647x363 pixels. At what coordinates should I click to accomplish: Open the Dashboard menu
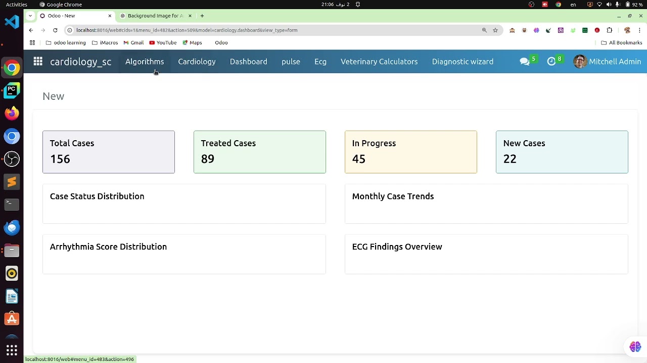coord(249,62)
